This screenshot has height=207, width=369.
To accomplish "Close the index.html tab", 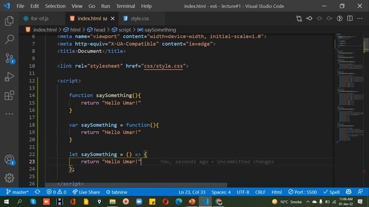I will coord(113,18).
